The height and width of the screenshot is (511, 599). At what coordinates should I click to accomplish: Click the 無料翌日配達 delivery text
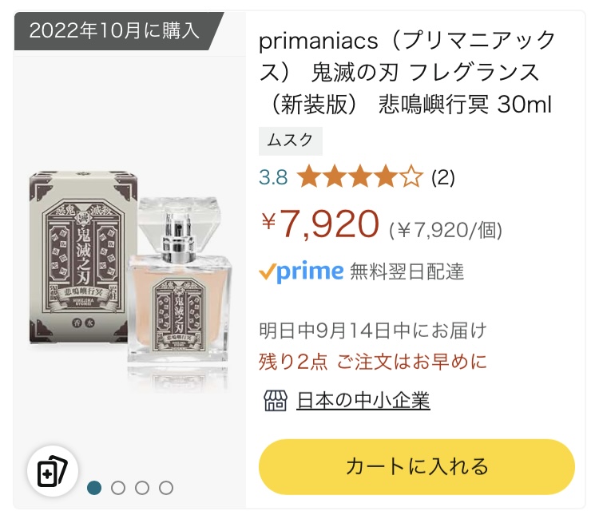(407, 271)
